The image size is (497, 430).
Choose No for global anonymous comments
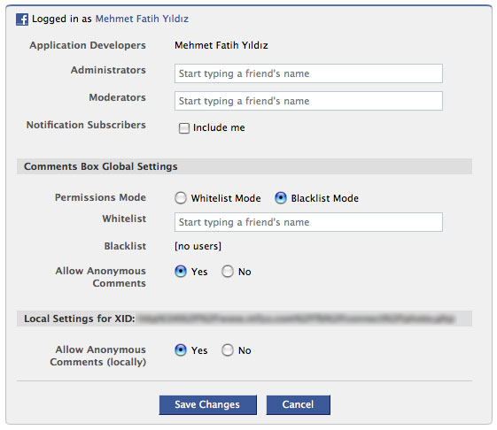(228, 272)
